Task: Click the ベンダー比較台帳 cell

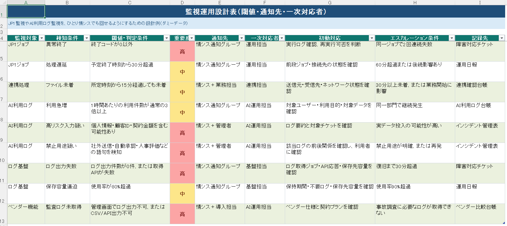Action: 480,214
